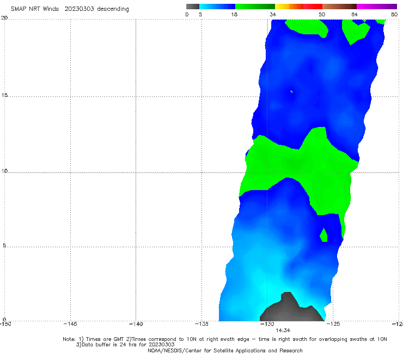
Task: Click the 'Note: 1) Times are GMT' line
Action: (x=225, y=339)
